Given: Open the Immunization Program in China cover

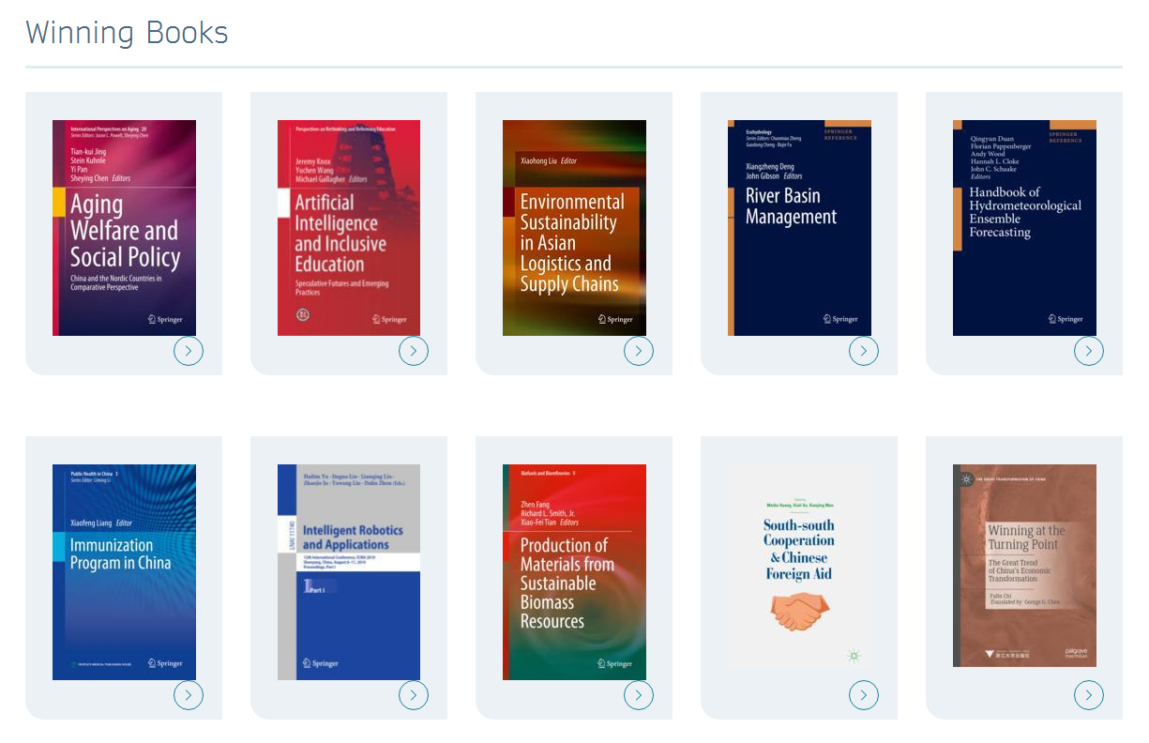Looking at the screenshot, I should [x=124, y=572].
